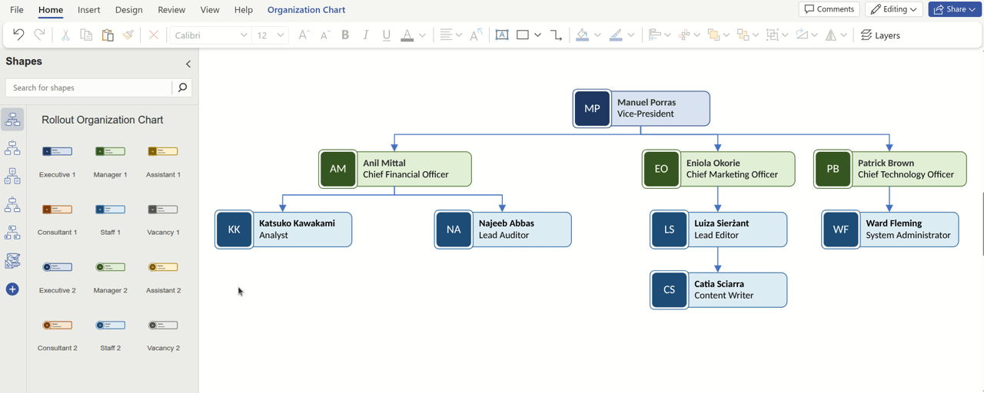The height and width of the screenshot is (393, 984).
Task: Click the shape search magnifier icon
Action: point(182,88)
